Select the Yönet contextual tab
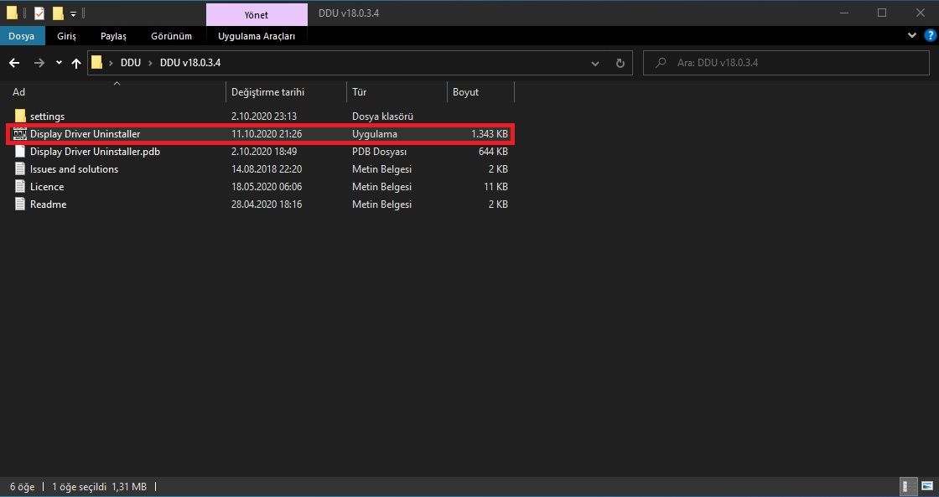The height and width of the screenshot is (497, 939). pos(257,14)
